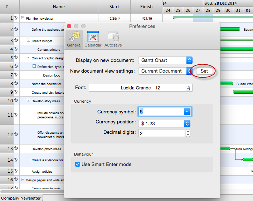Select the Design logo task row
The image size is (253, 201).
tap(52, 75)
